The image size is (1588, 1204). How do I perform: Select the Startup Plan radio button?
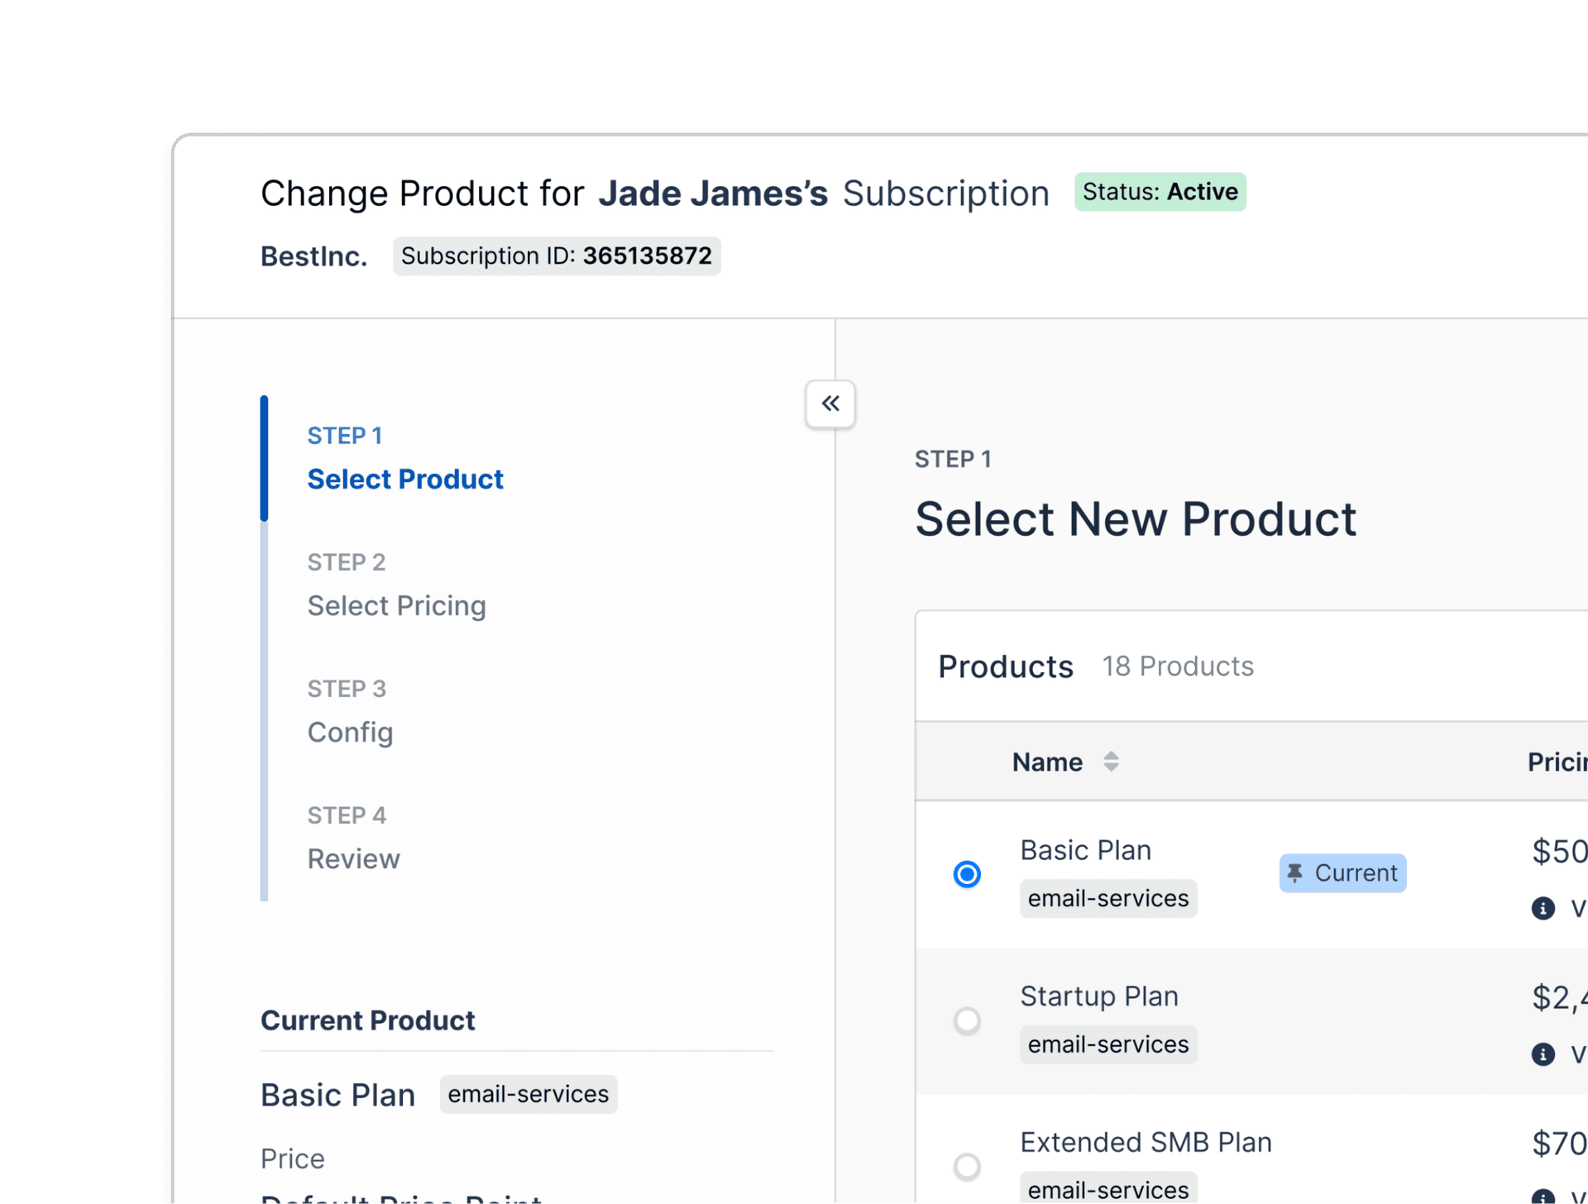click(x=967, y=1020)
